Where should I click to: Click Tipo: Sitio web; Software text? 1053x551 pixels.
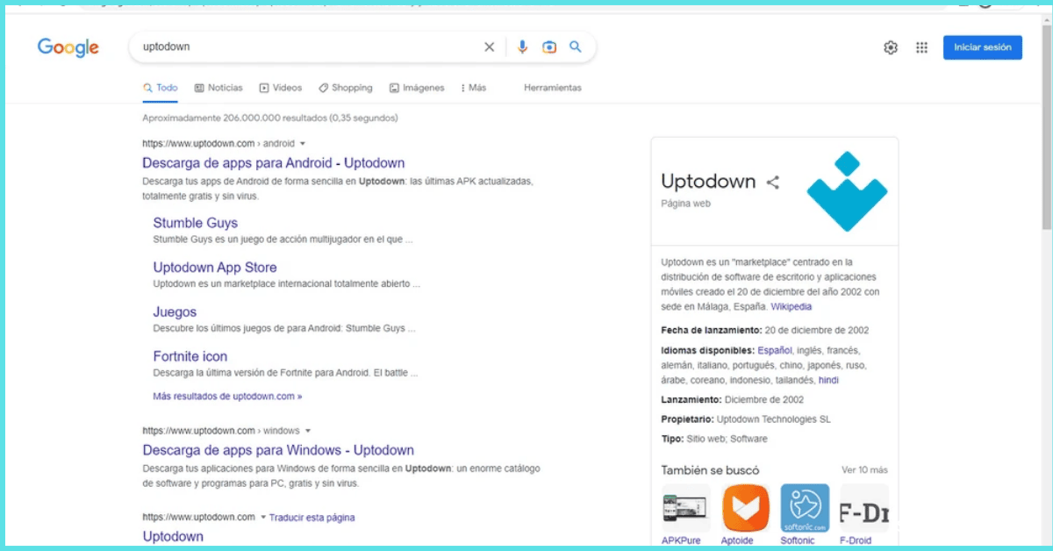click(714, 439)
